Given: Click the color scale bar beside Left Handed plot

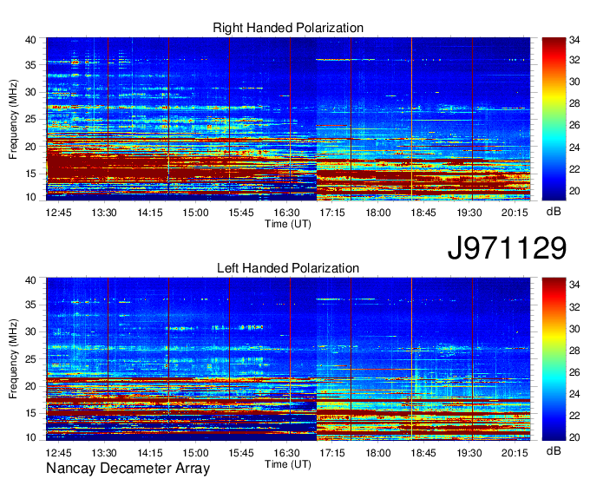Looking at the screenshot, I should pos(554,359).
